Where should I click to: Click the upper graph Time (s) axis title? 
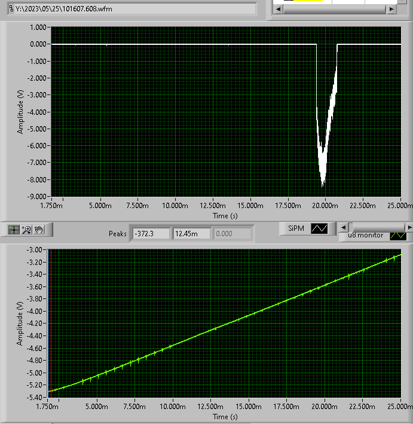point(225,216)
